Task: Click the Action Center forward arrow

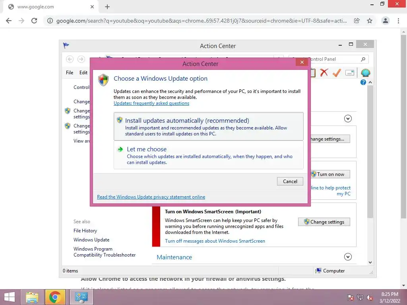Action: pos(81,59)
